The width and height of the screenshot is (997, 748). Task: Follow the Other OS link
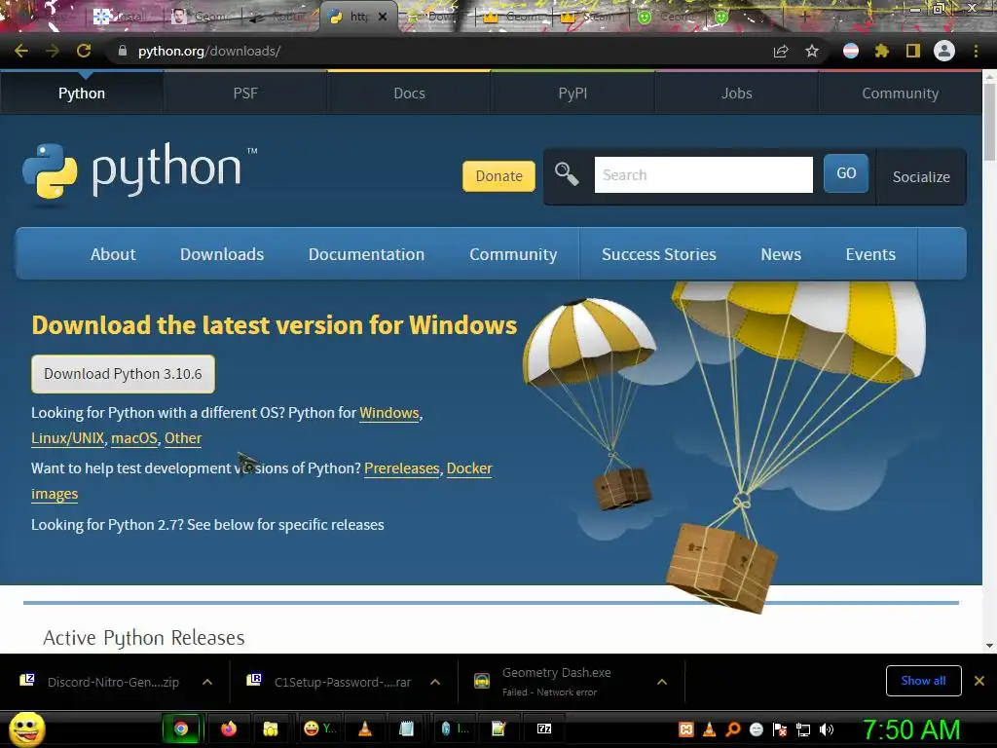coord(183,438)
